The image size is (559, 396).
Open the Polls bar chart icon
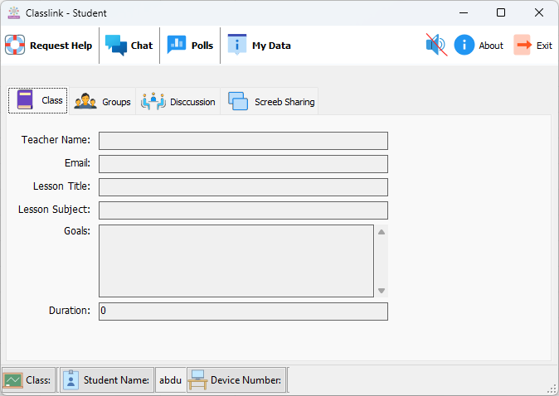point(177,45)
